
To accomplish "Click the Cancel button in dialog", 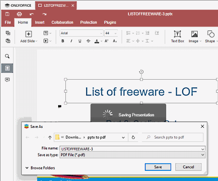I will 188,167.
